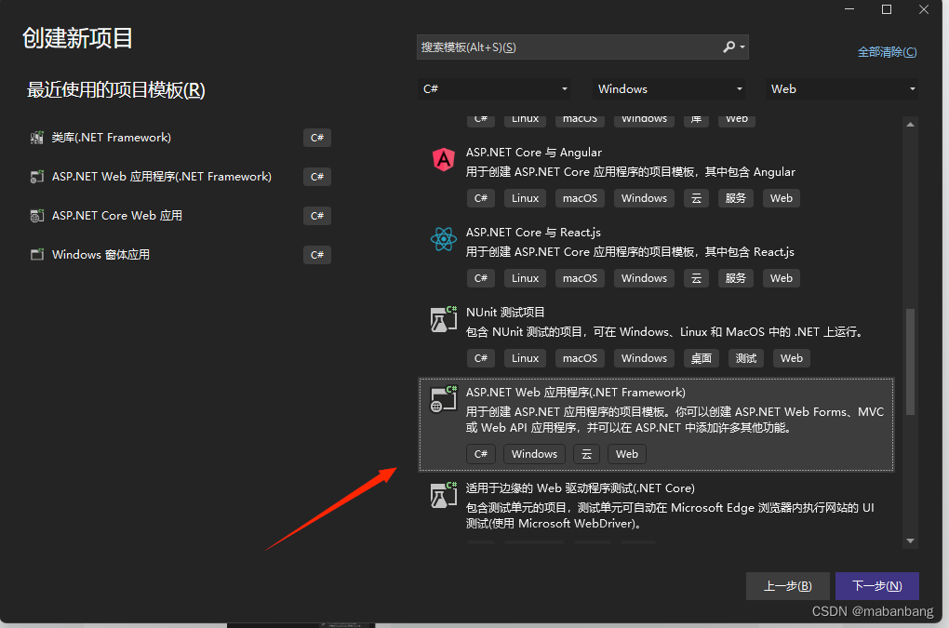949x628 pixels.
Task: Click the 桌面 tag under NUnit template
Action: pos(702,358)
